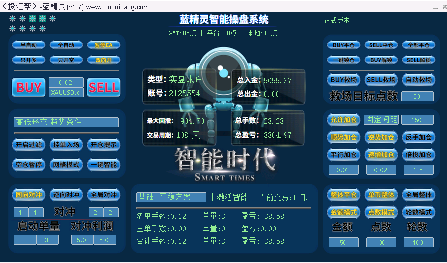Click the first gear icon in the top row
The width and height of the screenshot is (447, 263).
pyautogui.click(x=12, y=19)
